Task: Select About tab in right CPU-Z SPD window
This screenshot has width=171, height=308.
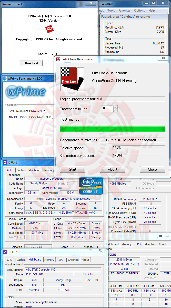Action: (163, 244)
